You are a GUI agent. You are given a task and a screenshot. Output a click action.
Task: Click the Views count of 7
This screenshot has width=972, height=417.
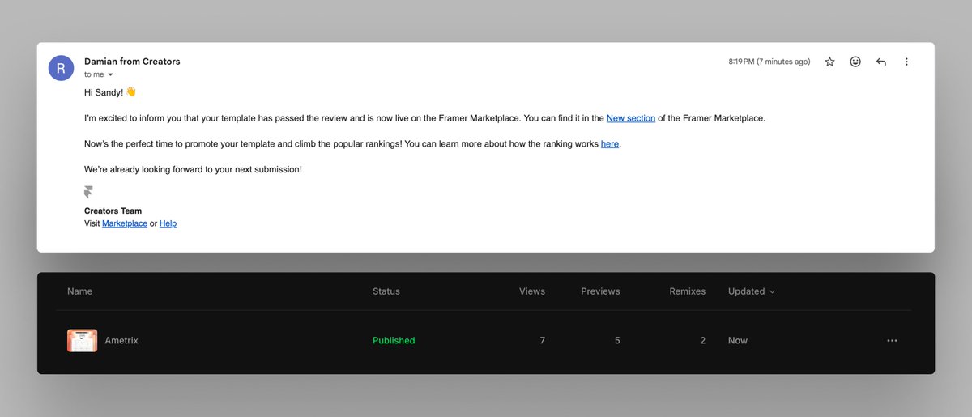pos(543,341)
